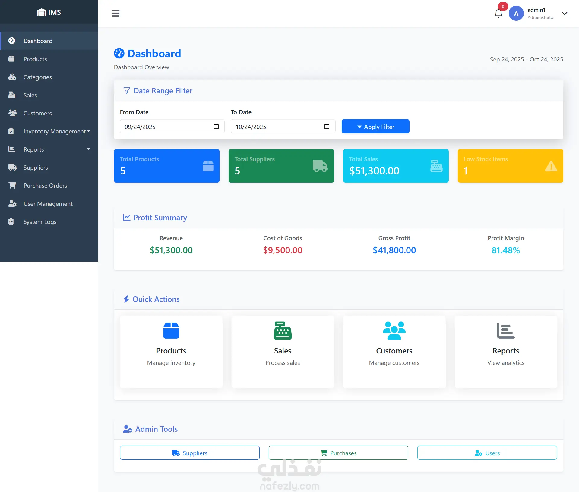Click the user avatar circle icon
The image size is (579, 492).
[516, 14]
